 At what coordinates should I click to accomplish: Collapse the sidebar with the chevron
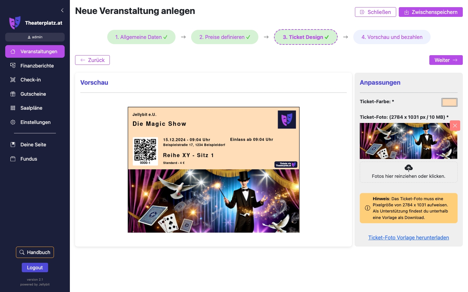(62, 10)
